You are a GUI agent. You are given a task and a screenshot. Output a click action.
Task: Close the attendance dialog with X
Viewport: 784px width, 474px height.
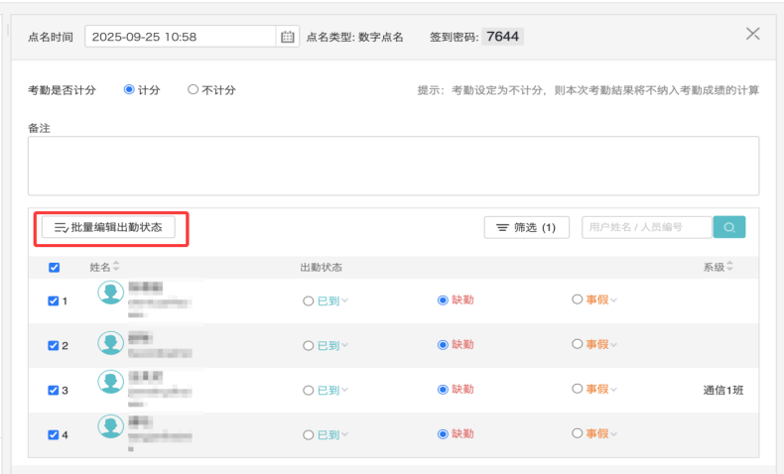752,34
